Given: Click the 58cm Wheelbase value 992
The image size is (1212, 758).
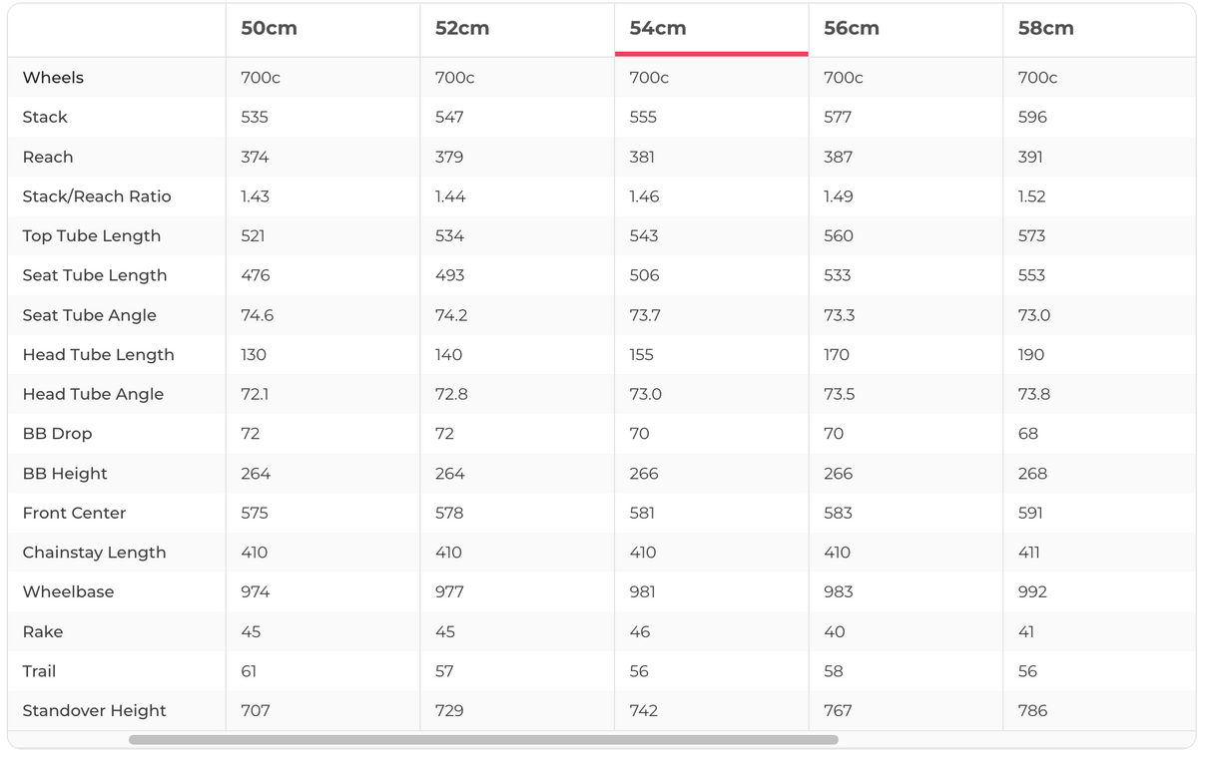Looking at the screenshot, I should pyautogui.click(x=1032, y=592).
